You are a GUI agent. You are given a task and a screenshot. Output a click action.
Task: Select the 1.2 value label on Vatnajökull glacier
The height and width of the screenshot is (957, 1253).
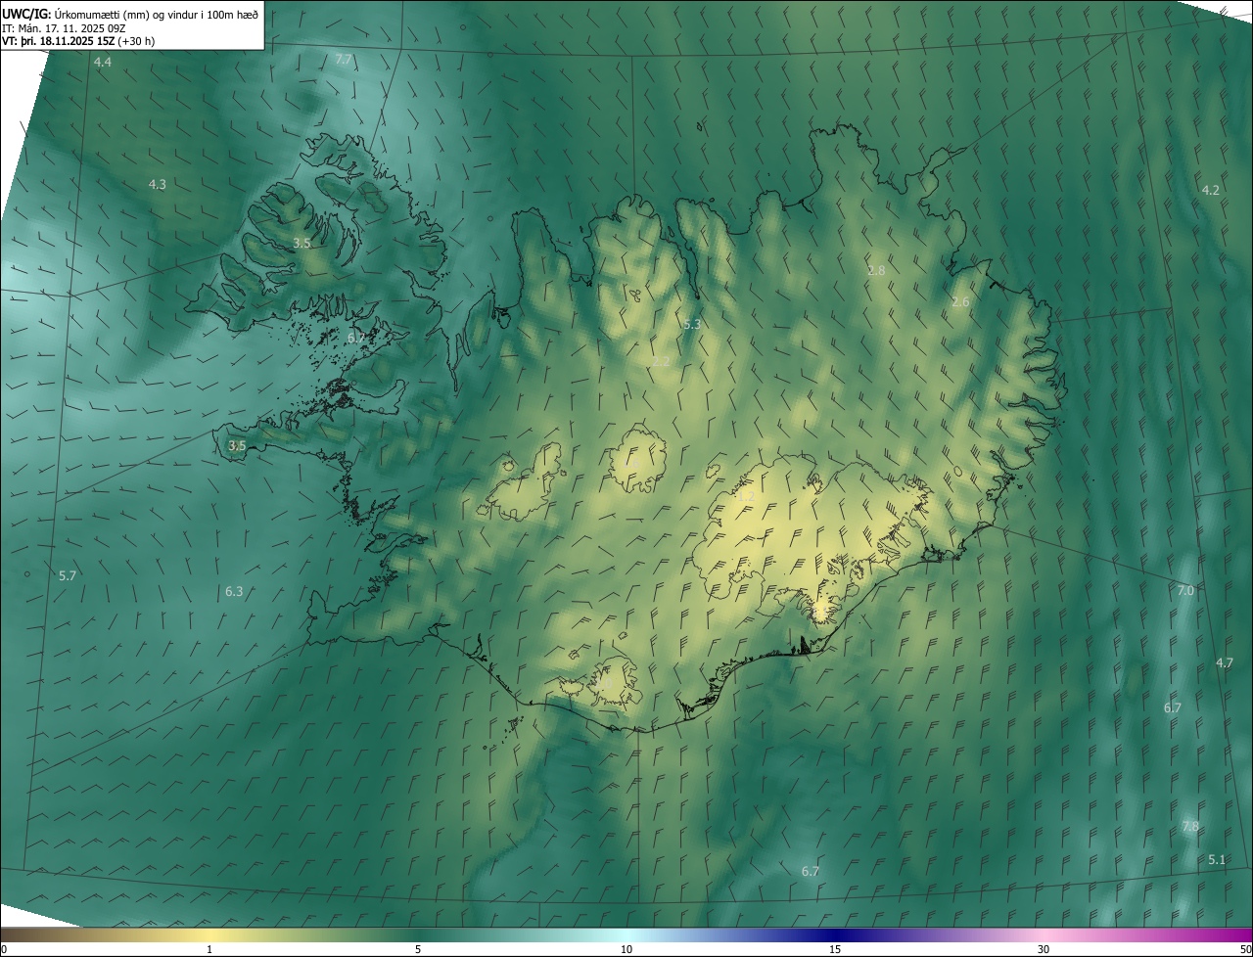point(746,497)
